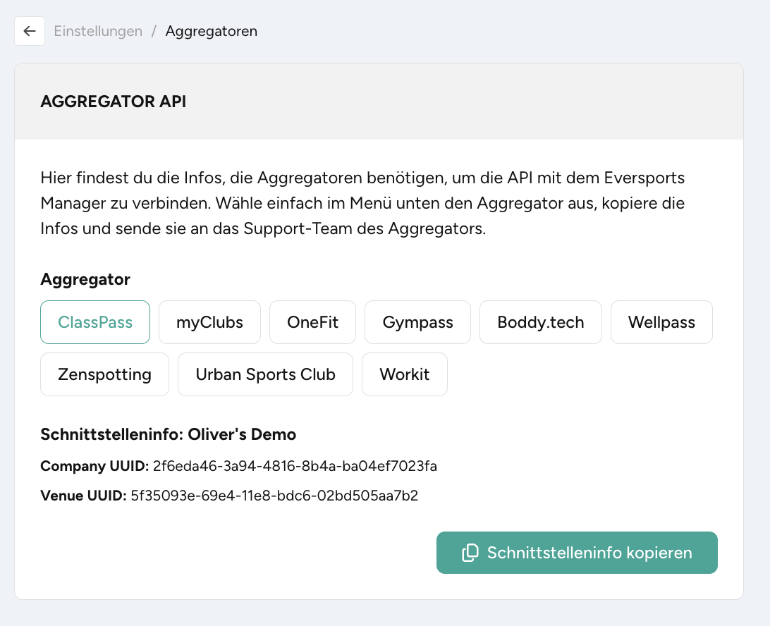Select the ClassPass aggregator
The image size is (770, 626).
pyautogui.click(x=95, y=322)
